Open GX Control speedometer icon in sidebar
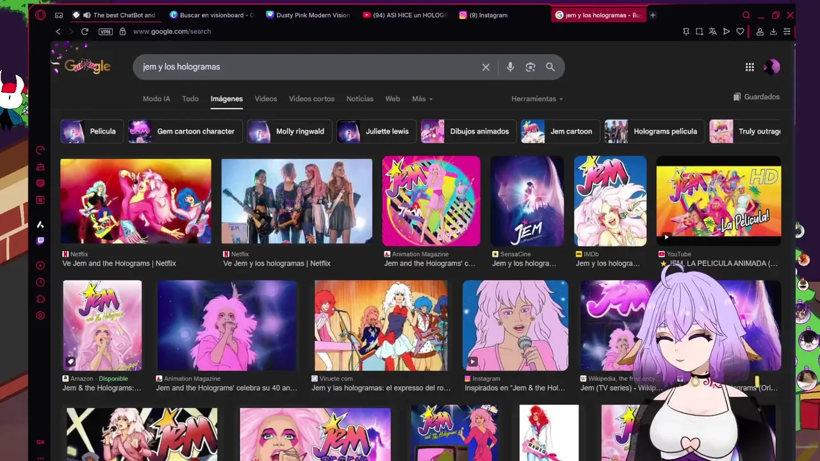This screenshot has height=461, width=820. (40, 150)
